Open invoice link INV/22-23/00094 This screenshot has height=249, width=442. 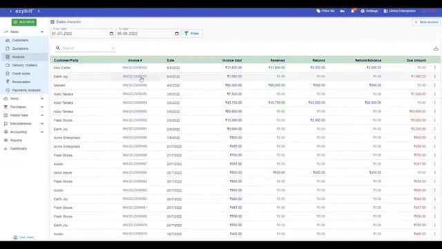[x=135, y=103]
